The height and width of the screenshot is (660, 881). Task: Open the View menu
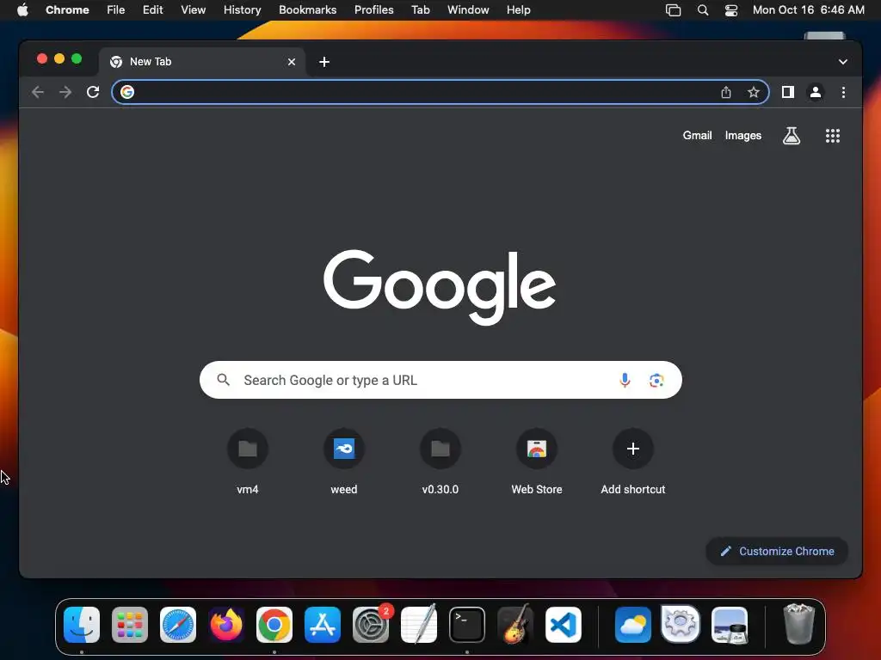[194, 9]
